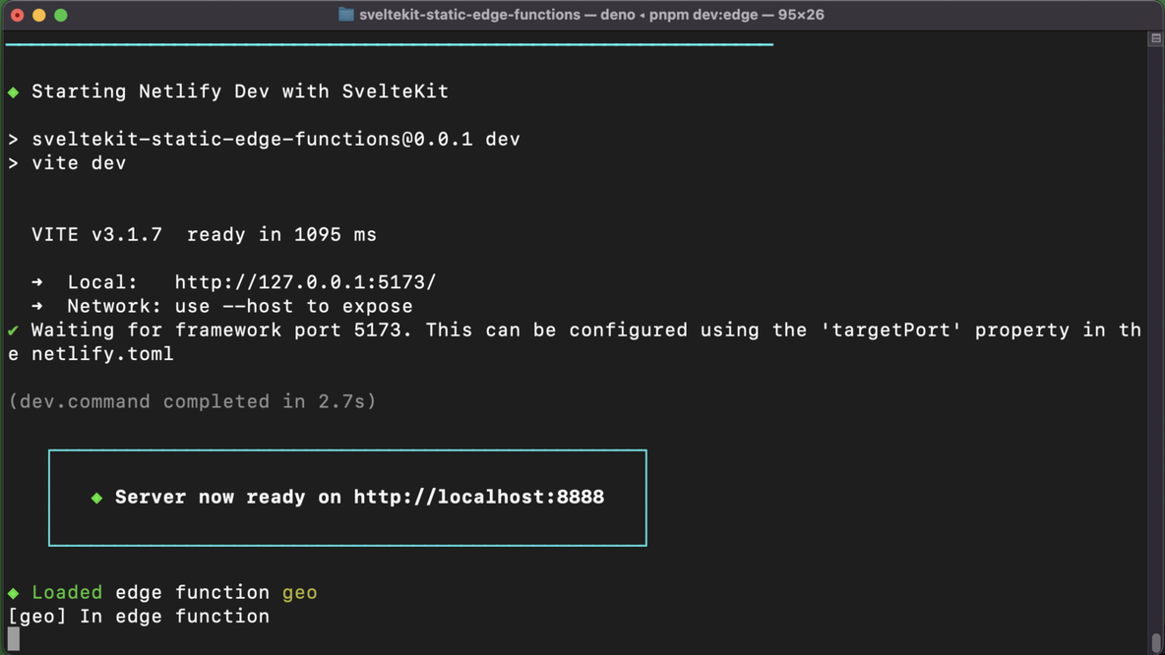Click the green checkmark before 'Waiting for framework port'
Screen dimensions: 1165x655
pyautogui.click(x=14, y=330)
